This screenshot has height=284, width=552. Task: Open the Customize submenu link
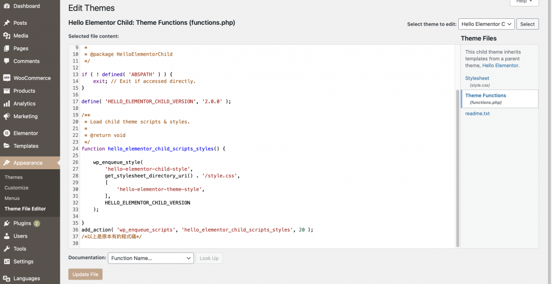pos(17,188)
